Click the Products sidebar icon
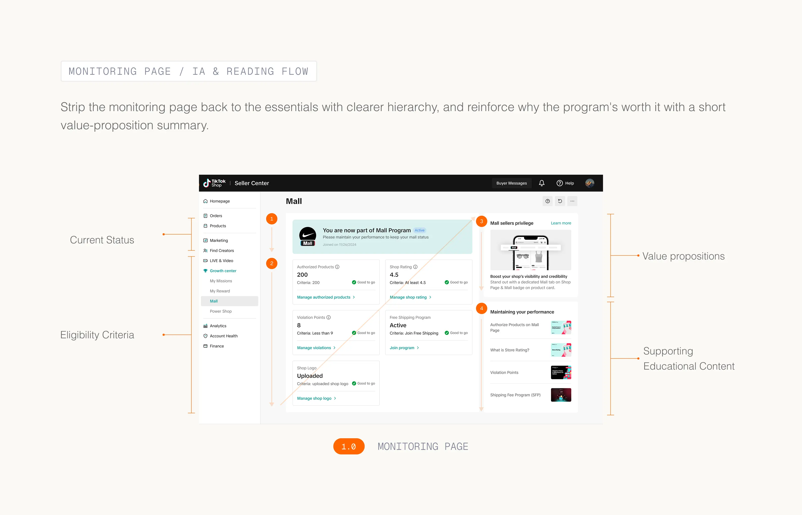This screenshot has width=802, height=515. [205, 226]
